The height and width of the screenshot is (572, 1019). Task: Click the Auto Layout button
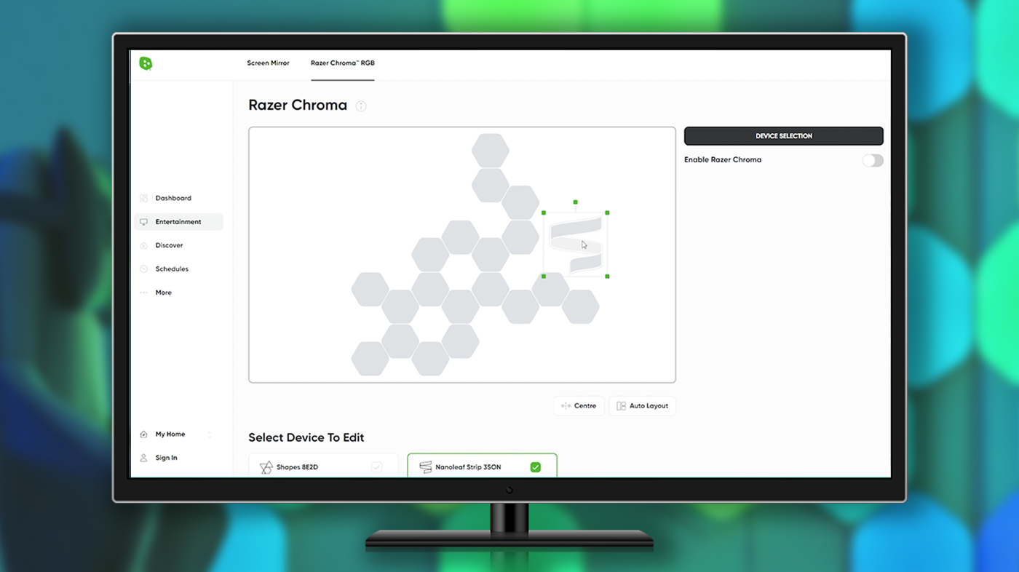(x=642, y=406)
